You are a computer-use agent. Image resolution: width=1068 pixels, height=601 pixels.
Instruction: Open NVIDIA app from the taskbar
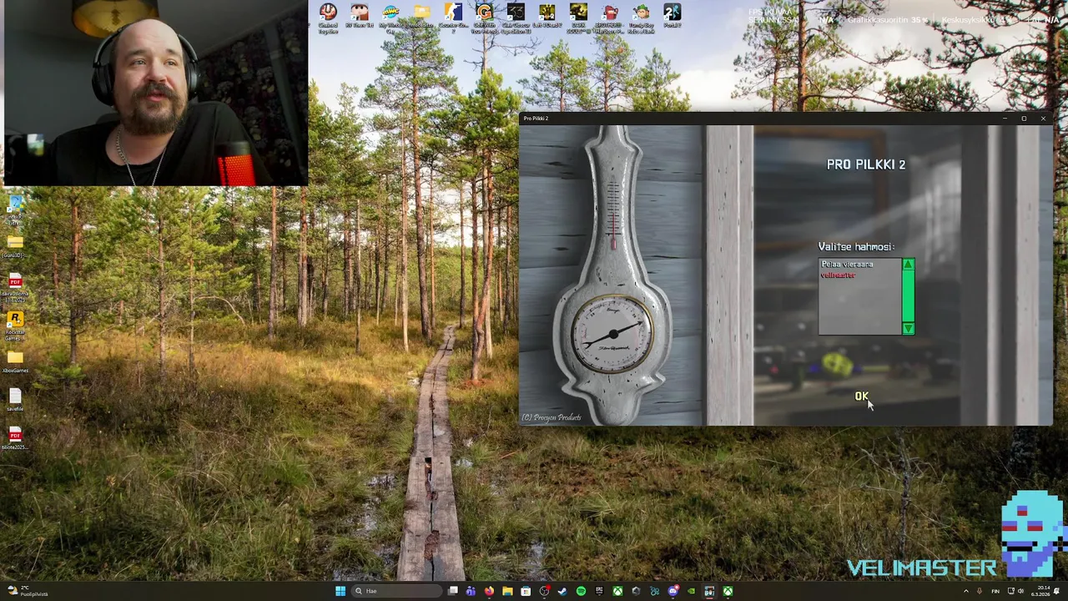tap(691, 591)
